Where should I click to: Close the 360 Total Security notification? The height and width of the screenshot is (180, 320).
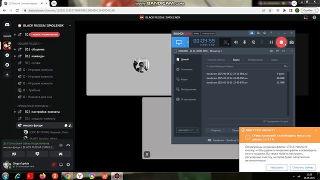(x=316, y=130)
